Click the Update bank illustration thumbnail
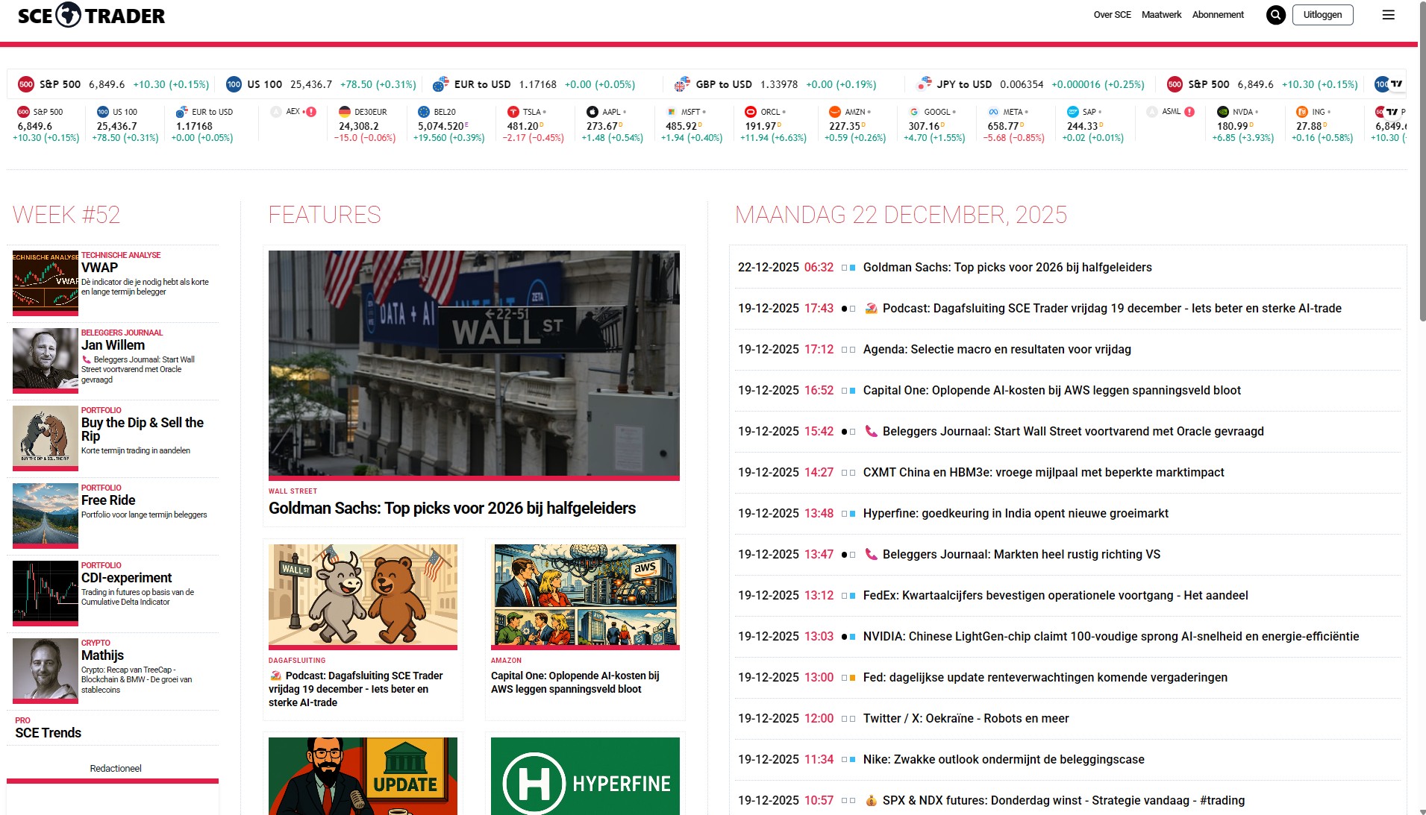Image resolution: width=1426 pixels, height=815 pixels. coord(363,776)
